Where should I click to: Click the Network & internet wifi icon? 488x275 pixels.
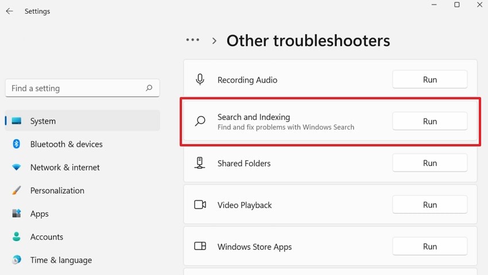pos(17,168)
